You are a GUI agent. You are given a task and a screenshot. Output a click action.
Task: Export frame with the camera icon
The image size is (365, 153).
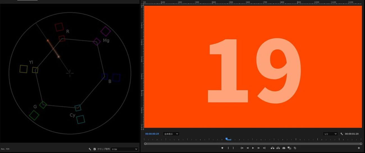tap(284, 148)
